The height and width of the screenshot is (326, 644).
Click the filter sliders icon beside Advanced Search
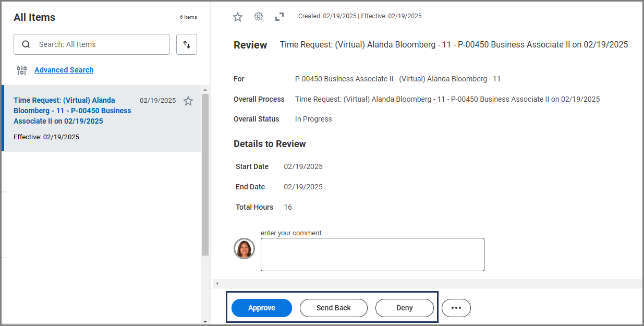(22, 70)
